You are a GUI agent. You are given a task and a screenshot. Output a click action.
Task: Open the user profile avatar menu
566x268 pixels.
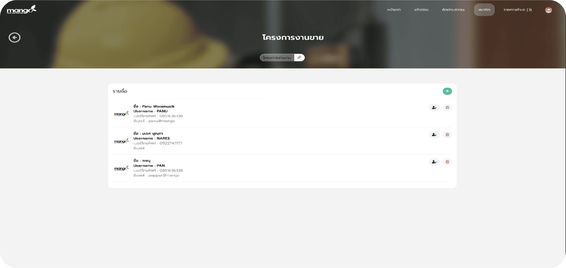[x=548, y=10]
